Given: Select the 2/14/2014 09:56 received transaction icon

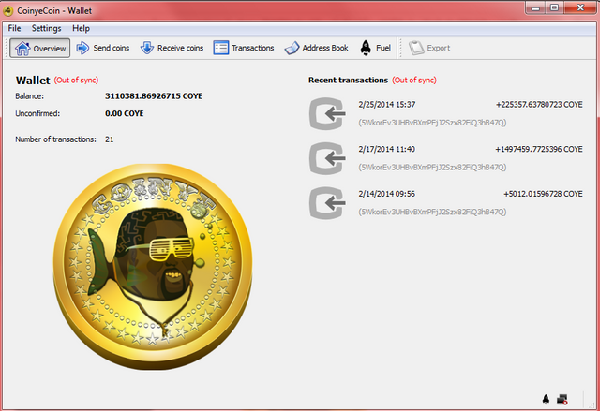Looking at the screenshot, I should coord(327,203).
